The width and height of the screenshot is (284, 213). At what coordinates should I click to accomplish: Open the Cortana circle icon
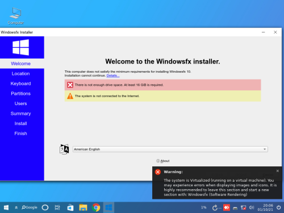(45, 207)
